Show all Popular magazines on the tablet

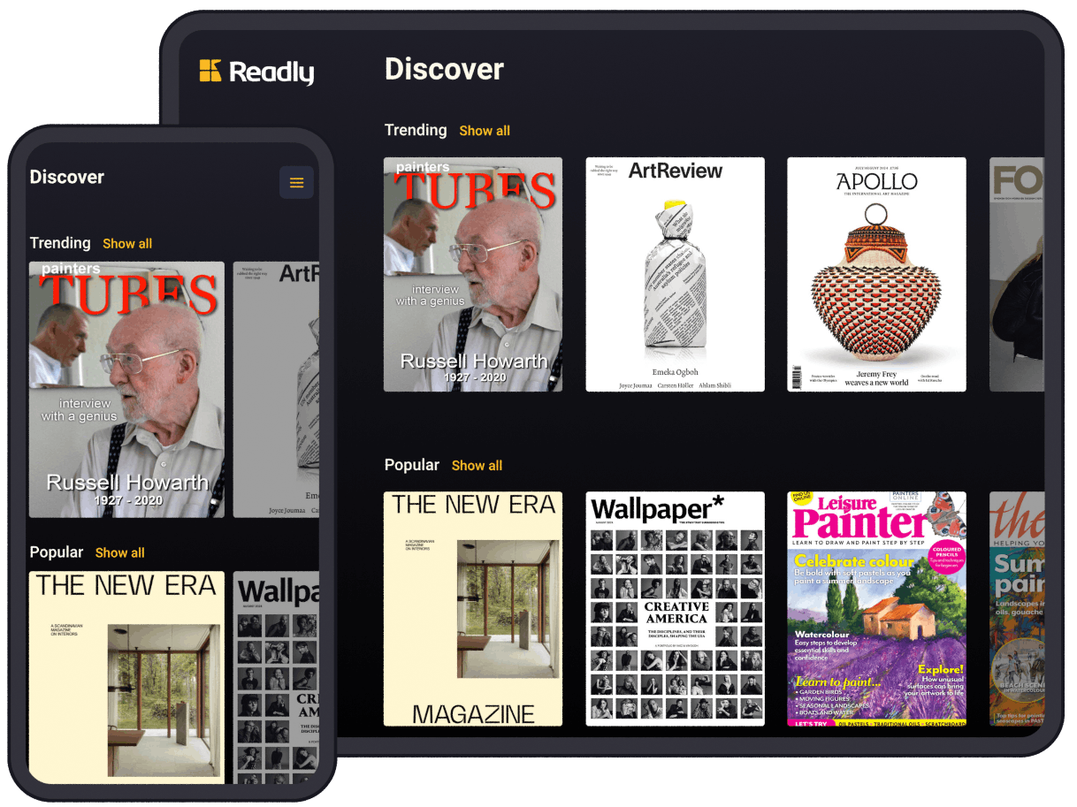[477, 466]
